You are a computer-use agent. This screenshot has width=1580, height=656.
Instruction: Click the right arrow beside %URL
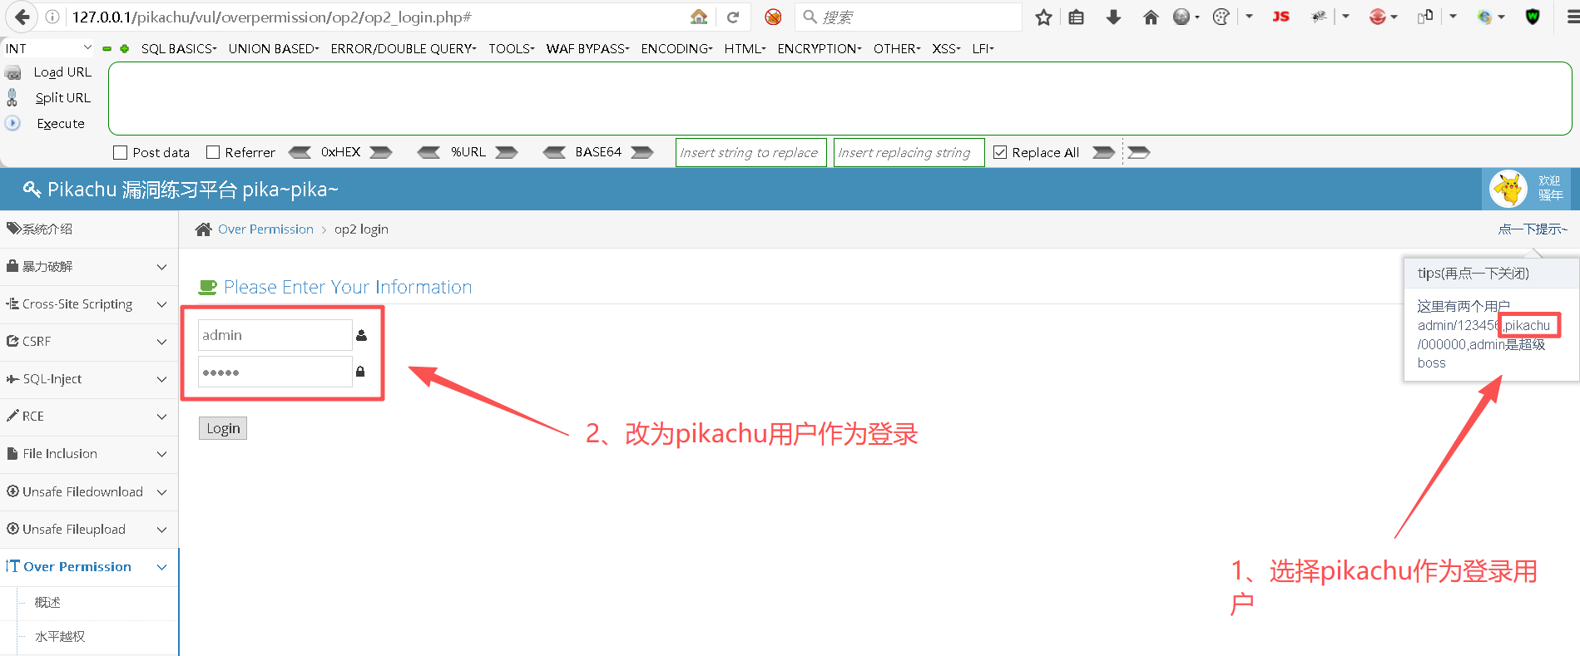pos(507,152)
